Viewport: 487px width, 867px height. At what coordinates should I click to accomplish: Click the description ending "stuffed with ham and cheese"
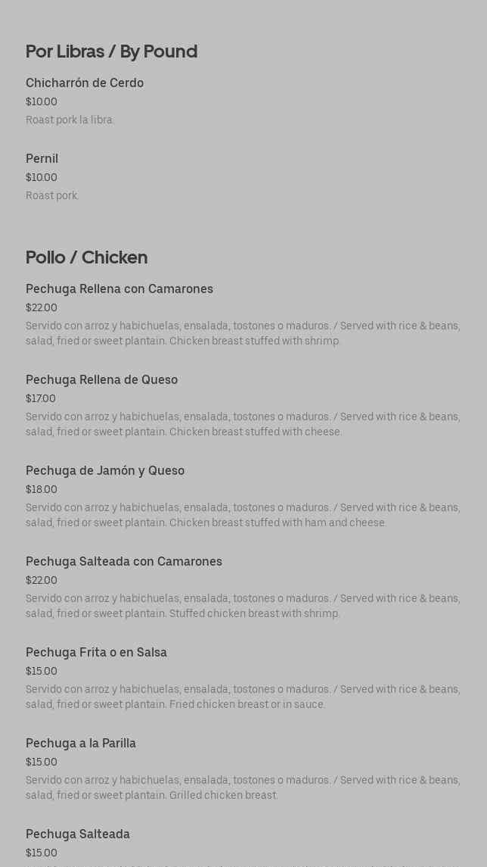243,516
